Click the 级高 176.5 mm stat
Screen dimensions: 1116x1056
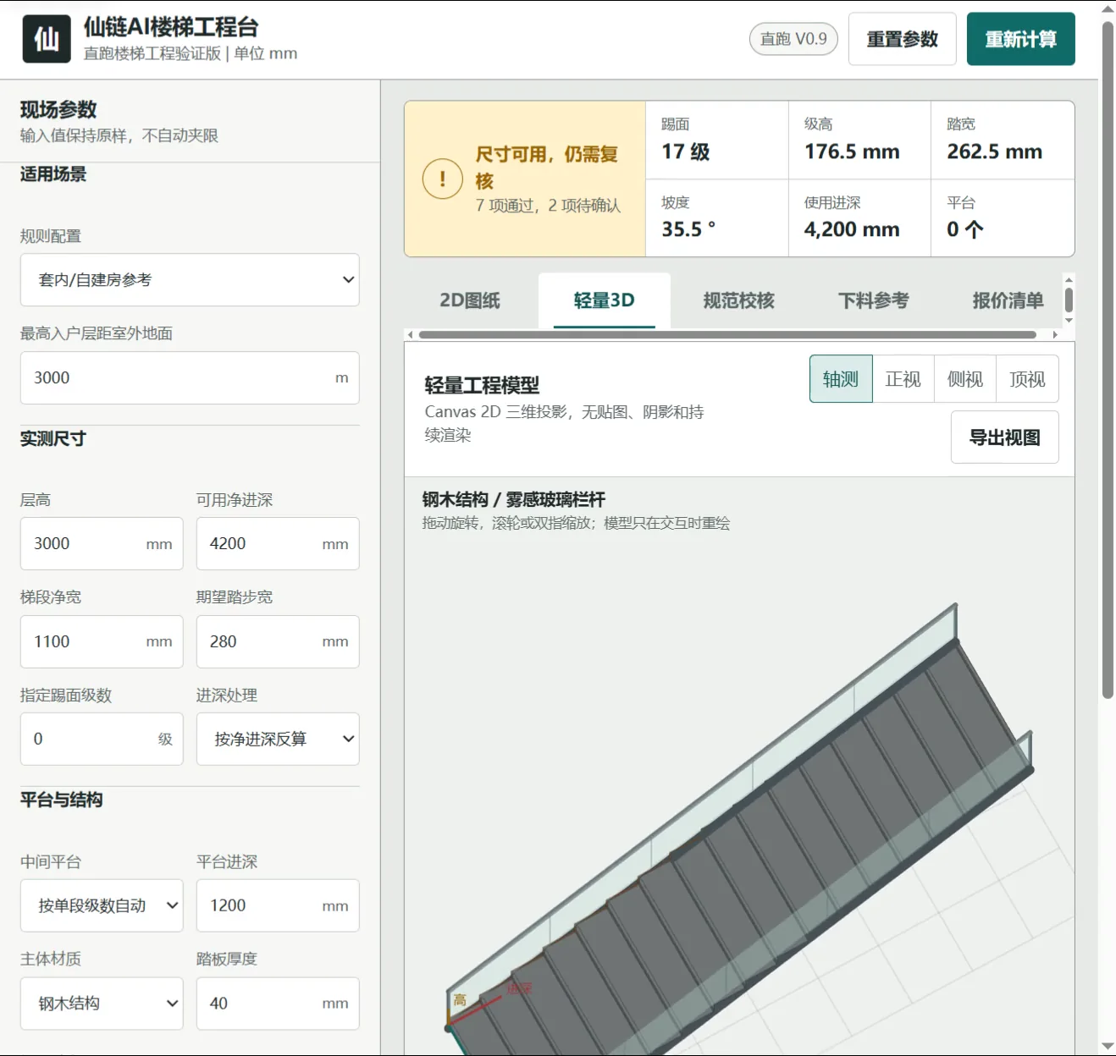click(859, 140)
